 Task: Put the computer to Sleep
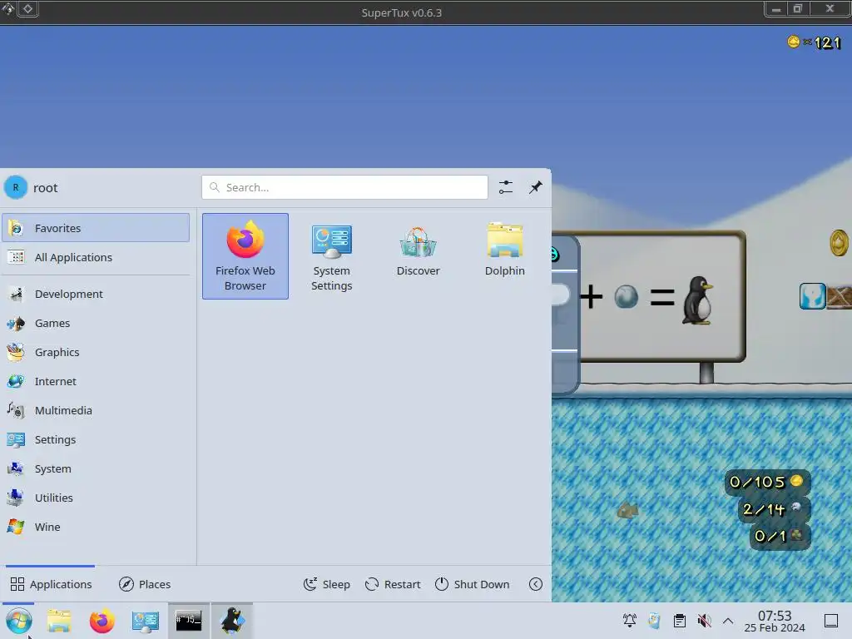click(x=327, y=584)
